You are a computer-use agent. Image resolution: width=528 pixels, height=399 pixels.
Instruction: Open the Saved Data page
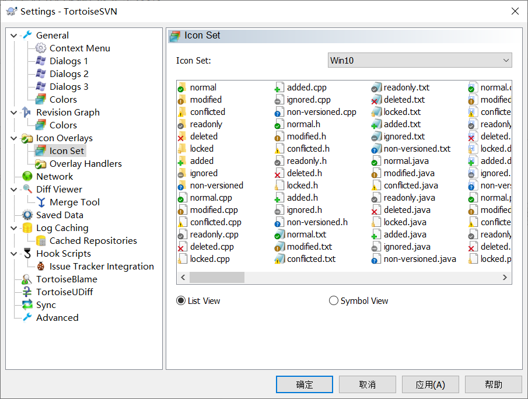(x=60, y=215)
